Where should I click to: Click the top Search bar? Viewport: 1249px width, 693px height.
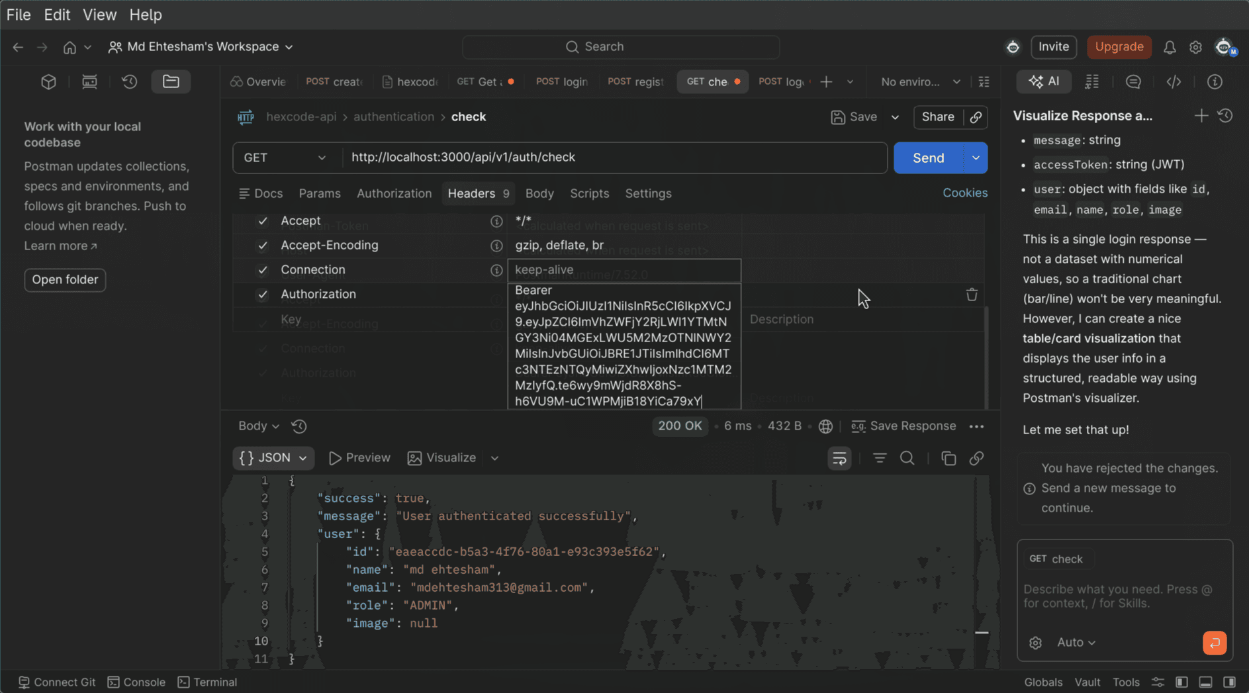[x=620, y=47]
